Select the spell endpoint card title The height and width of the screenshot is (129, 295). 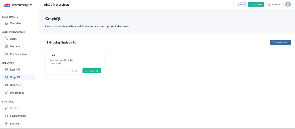pos(52,55)
